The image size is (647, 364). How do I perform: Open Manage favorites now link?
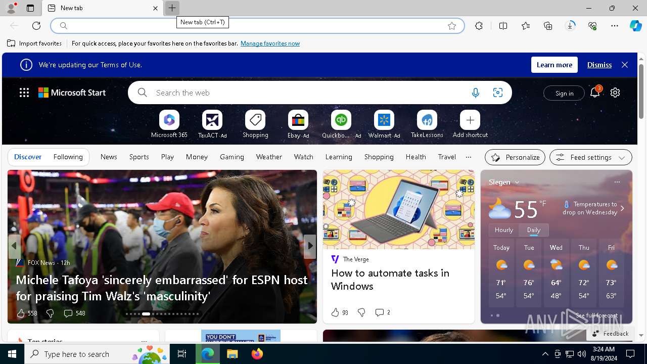(270, 43)
